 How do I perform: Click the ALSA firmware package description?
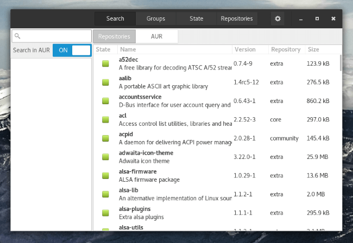pyautogui.click(x=149, y=180)
